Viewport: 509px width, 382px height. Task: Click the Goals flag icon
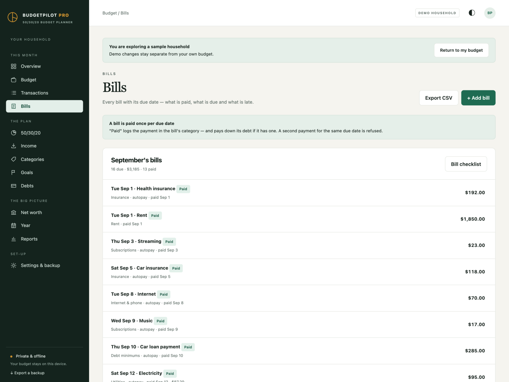coord(13,172)
